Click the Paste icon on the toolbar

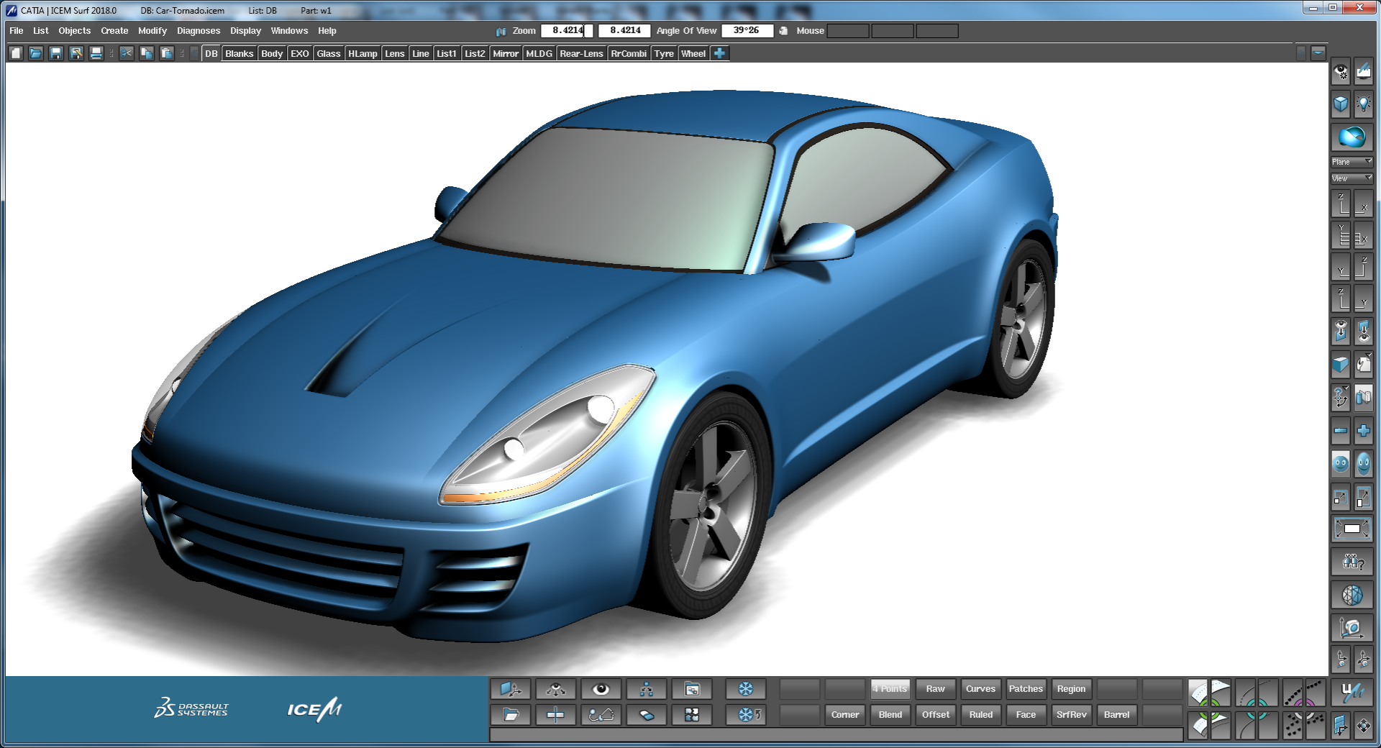(167, 53)
